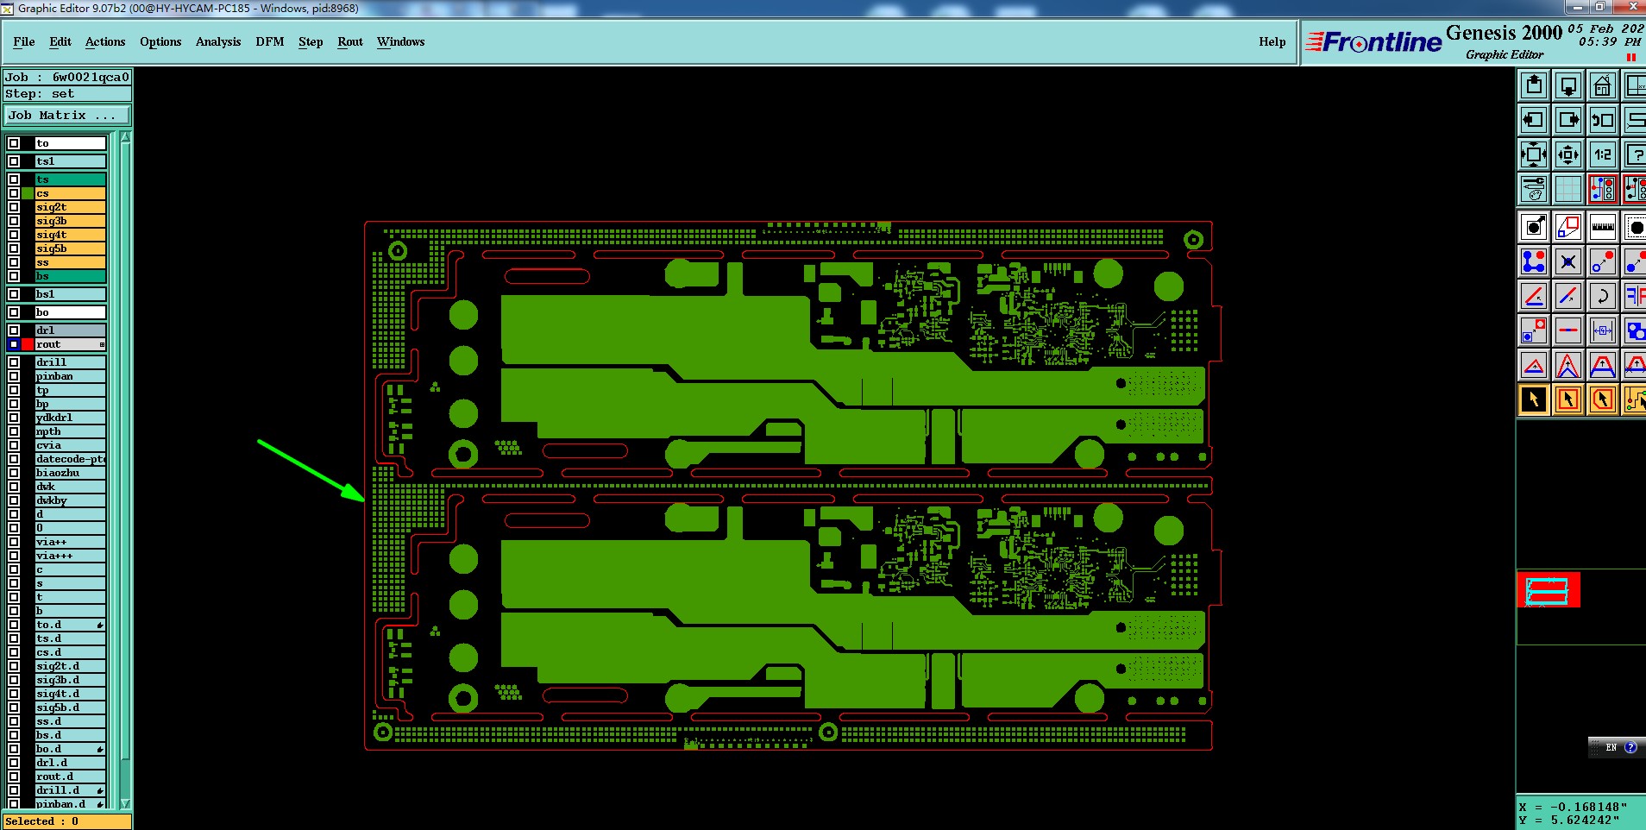1646x830 pixels.
Task: Toggle the display checkbox for layer drill
Action: point(14,362)
